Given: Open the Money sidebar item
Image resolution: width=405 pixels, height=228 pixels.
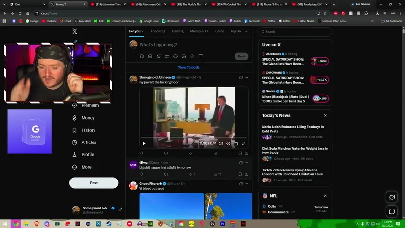Looking at the screenshot, I should point(84,118).
